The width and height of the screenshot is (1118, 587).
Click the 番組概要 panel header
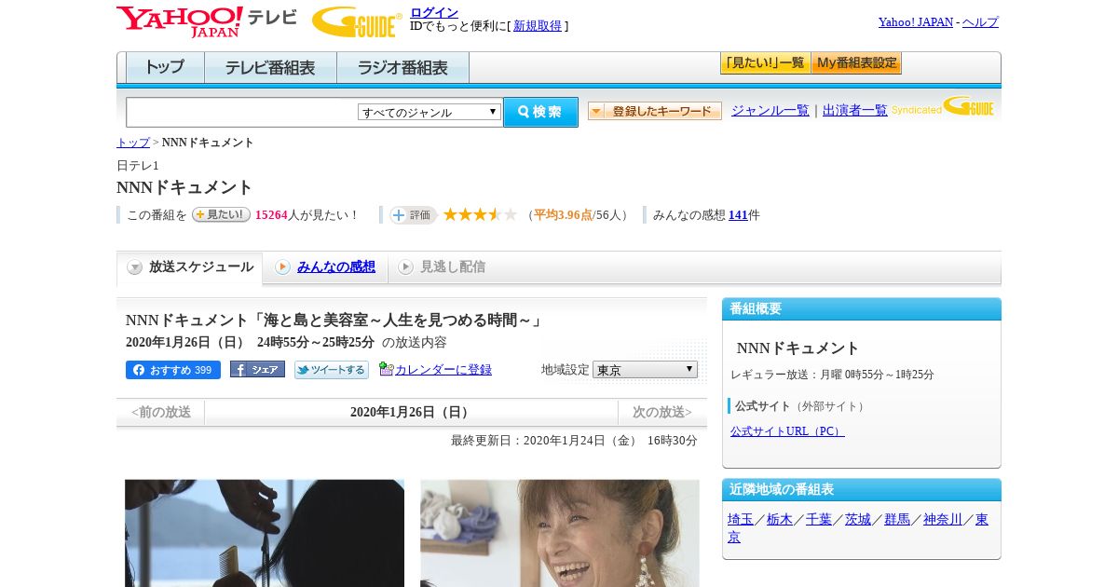click(x=862, y=309)
